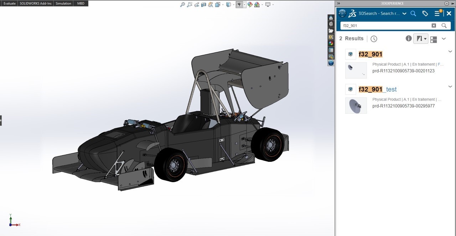
Task: Click the View Orientation cube icon
Action: pyautogui.click(x=228, y=4)
